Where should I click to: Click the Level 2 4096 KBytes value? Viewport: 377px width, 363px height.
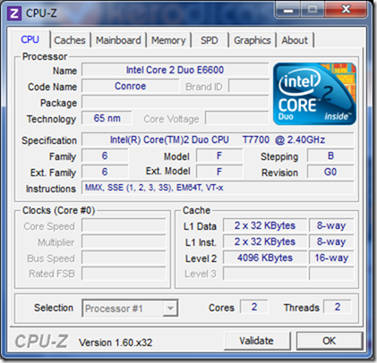(x=265, y=257)
